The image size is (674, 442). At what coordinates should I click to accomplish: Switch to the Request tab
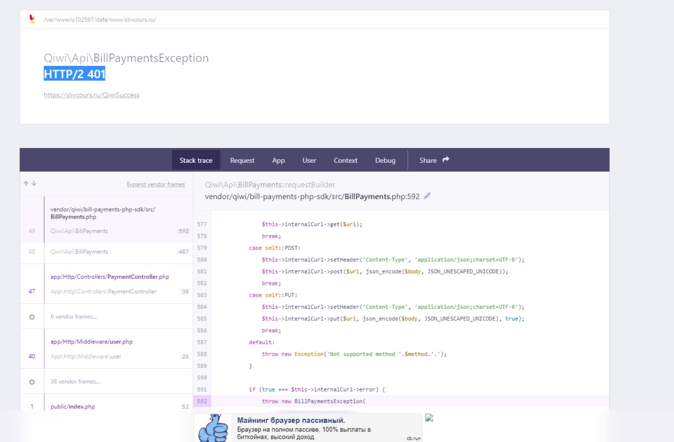pos(242,160)
